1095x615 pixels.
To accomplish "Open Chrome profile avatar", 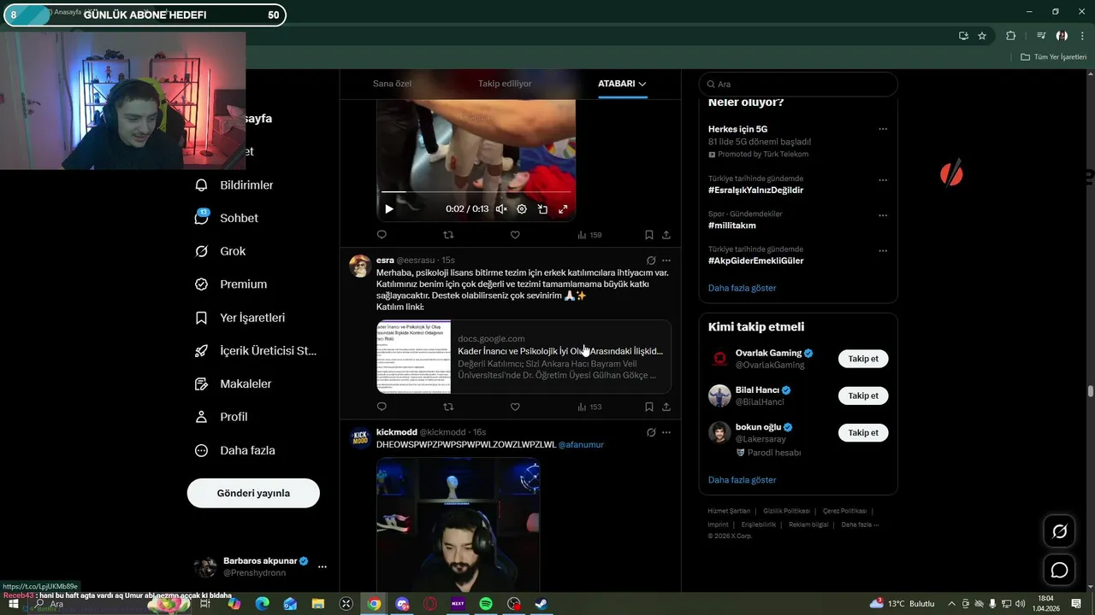I will click(1062, 36).
